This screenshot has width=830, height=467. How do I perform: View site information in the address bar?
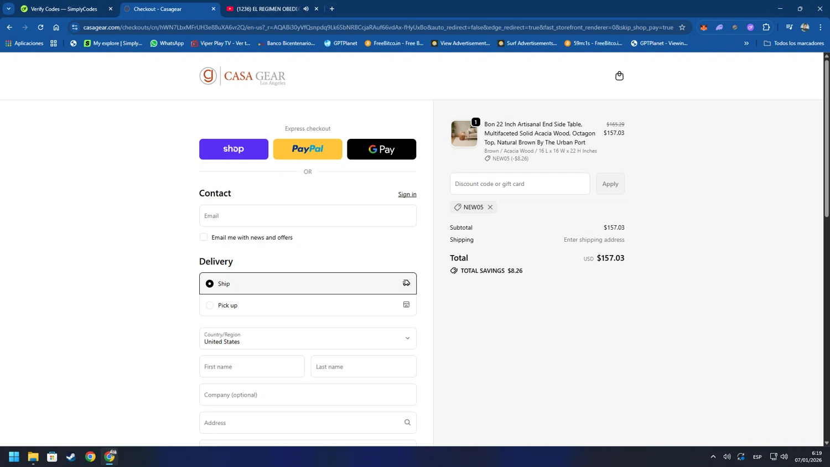[75, 27]
